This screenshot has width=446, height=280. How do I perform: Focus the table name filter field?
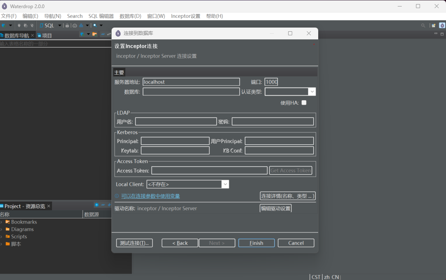(x=56, y=43)
